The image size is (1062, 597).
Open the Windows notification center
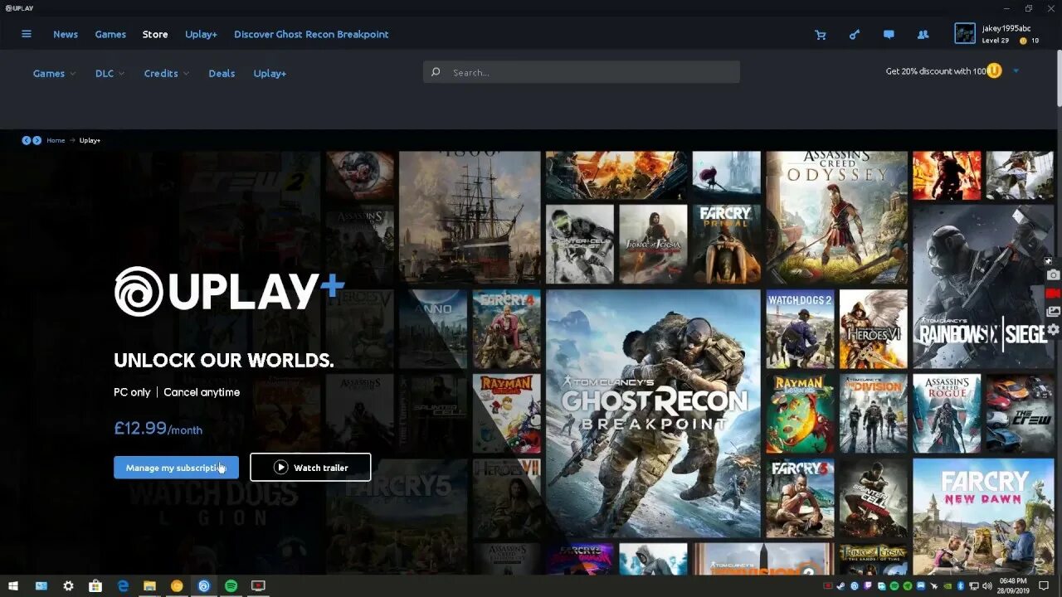coord(1044,586)
